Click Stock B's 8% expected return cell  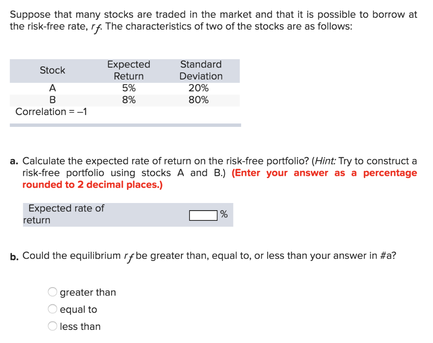(x=129, y=100)
